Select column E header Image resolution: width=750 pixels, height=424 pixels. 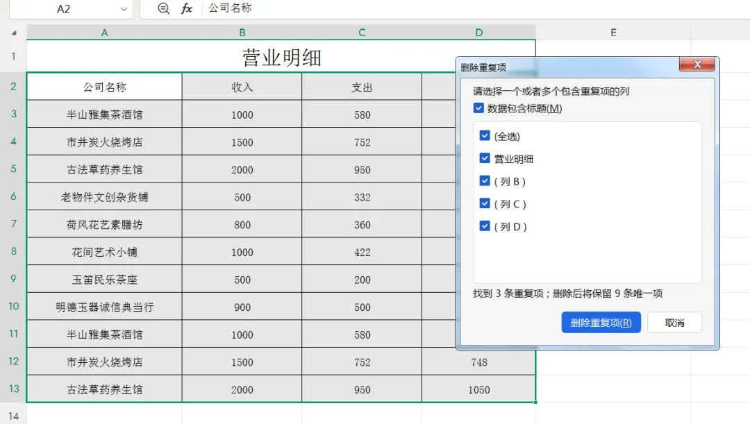coord(613,33)
